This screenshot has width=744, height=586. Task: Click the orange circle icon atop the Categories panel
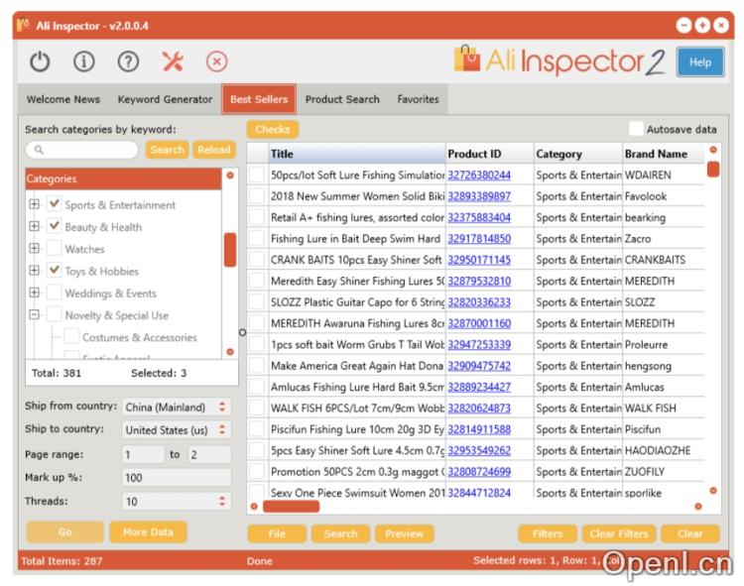coord(230,176)
